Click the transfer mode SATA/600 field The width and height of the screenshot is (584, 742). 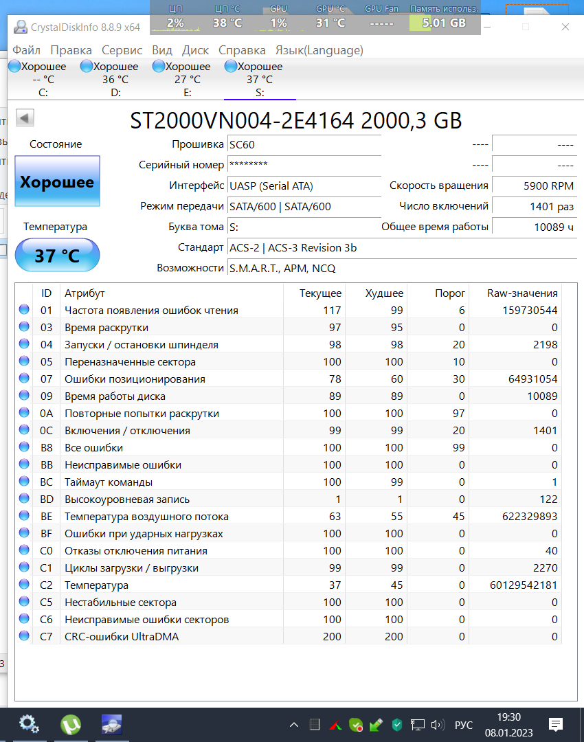click(304, 206)
